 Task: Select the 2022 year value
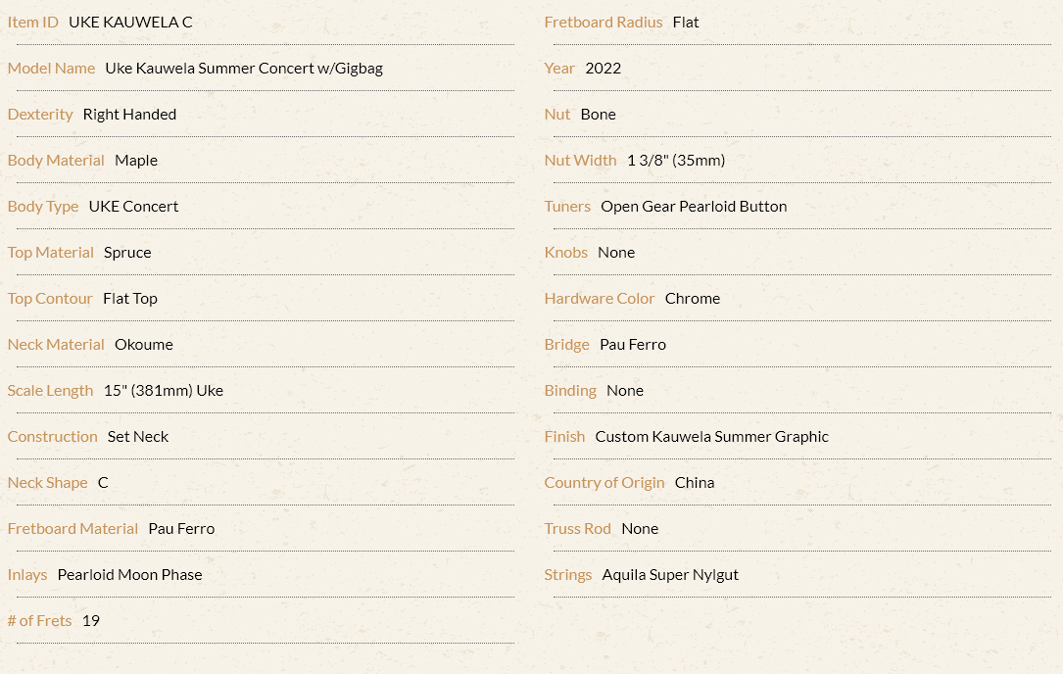(603, 69)
